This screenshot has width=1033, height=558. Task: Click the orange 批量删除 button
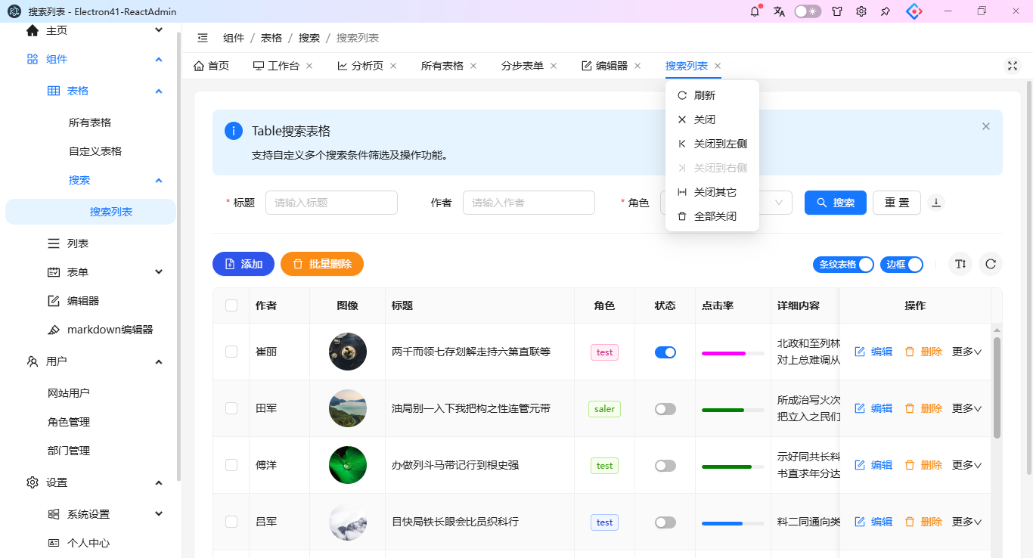pyautogui.click(x=322, y=264)
